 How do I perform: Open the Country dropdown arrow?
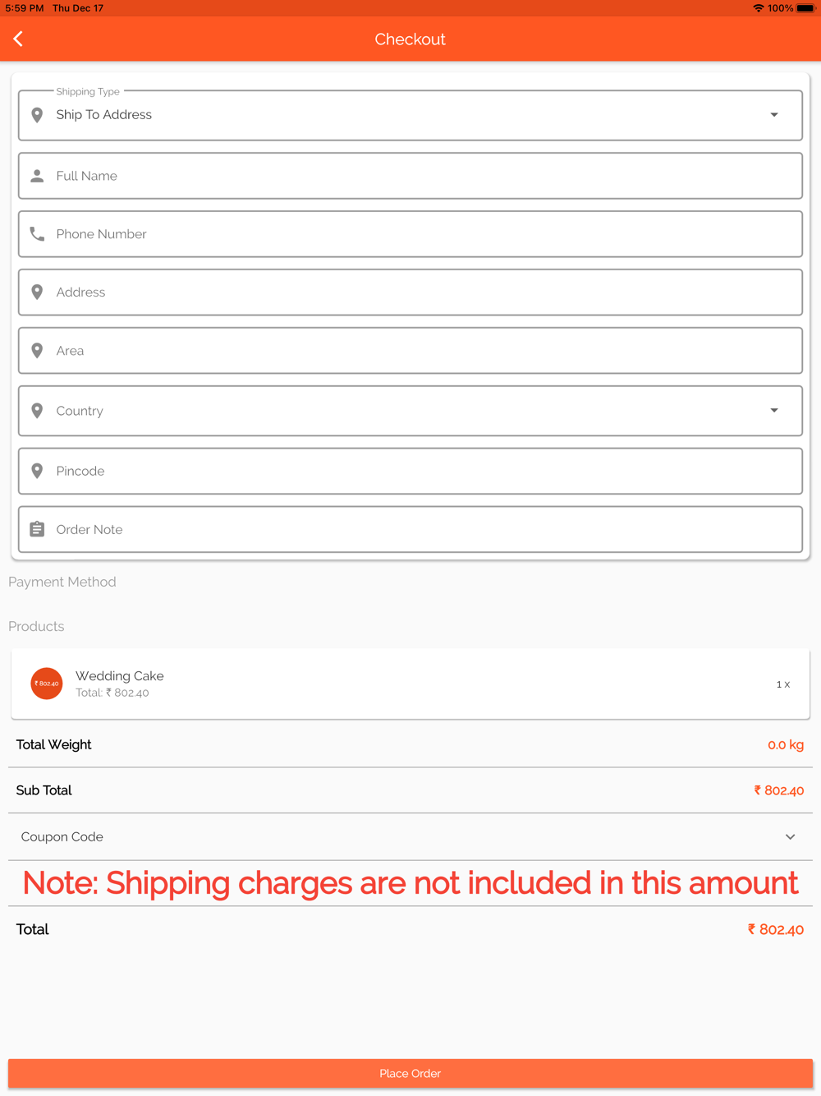[774, 411]
